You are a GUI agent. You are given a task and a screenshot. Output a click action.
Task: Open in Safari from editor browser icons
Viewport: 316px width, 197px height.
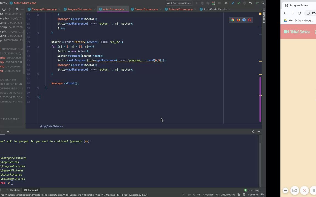(244, 20)
